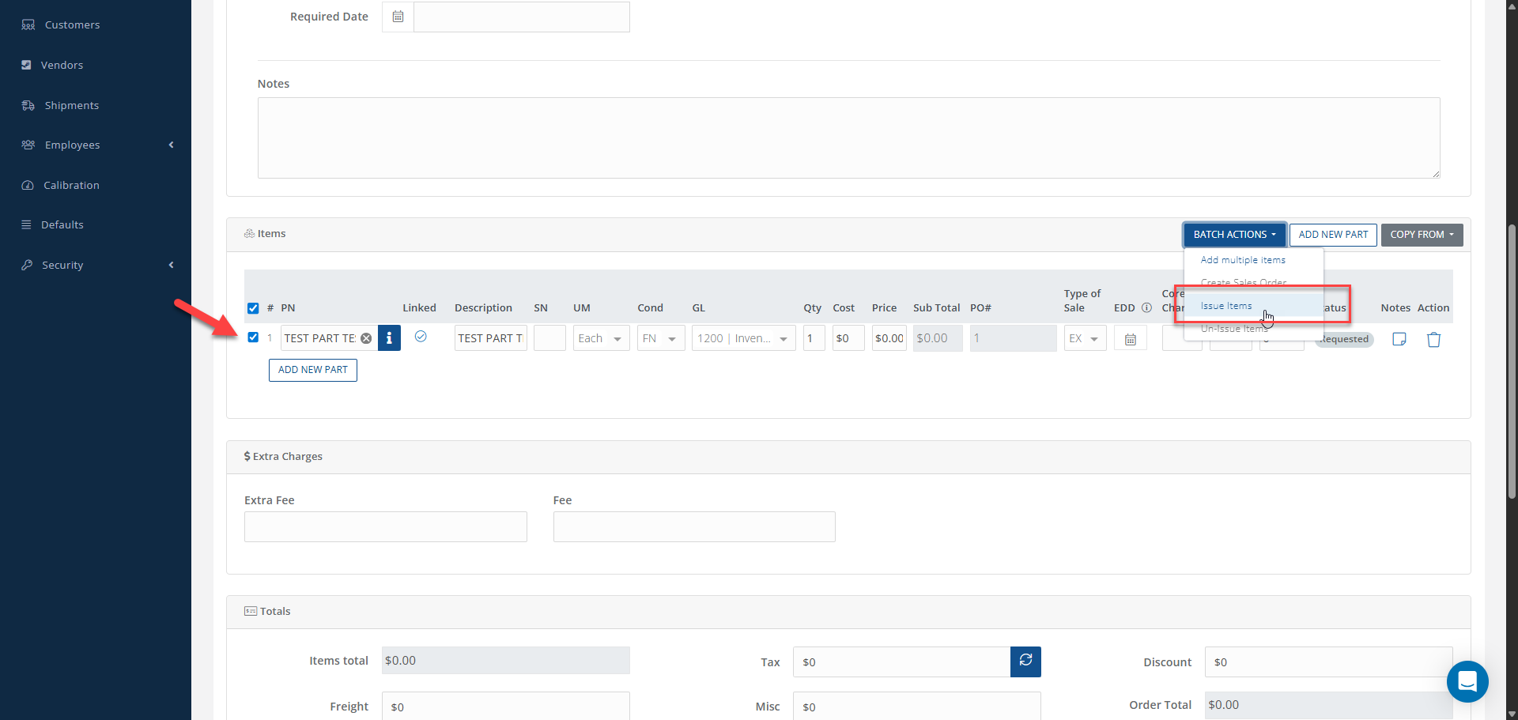
Task: Expand the GL account dropdown
Action: pos(743,338)
